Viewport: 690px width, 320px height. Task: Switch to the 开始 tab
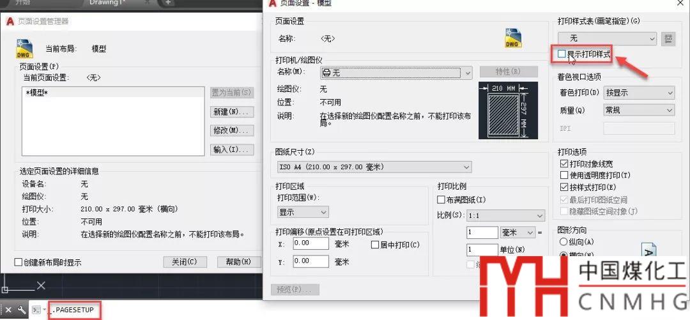click(23, 3)
